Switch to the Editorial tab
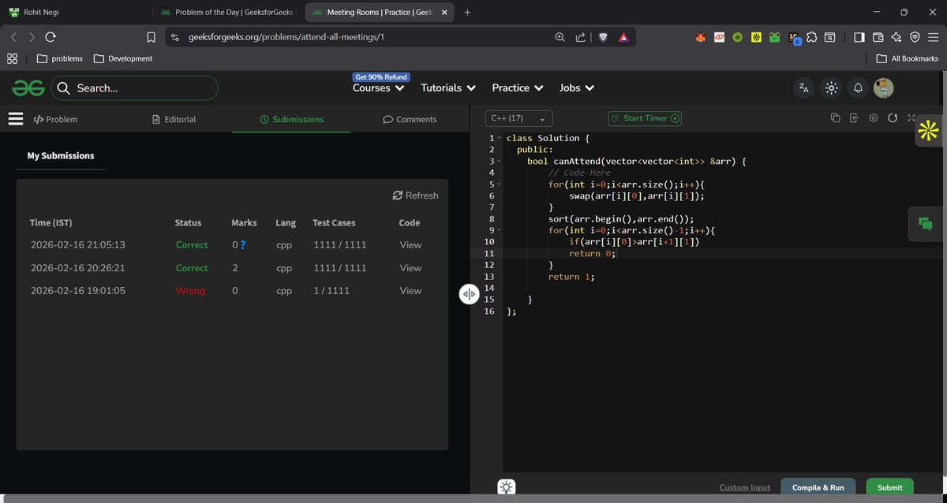 coord(173,119)
